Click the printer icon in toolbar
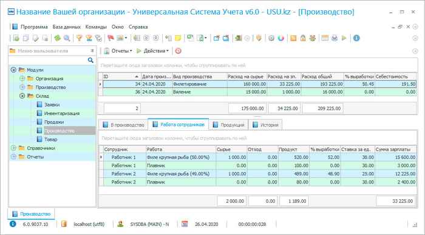 335,38
